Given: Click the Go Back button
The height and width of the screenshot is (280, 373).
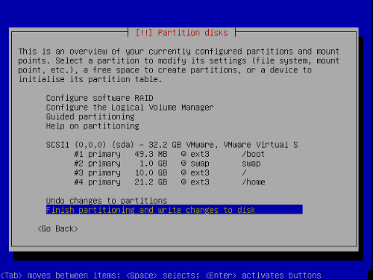Looking at the screenshot, I should (x=57, y=228).
